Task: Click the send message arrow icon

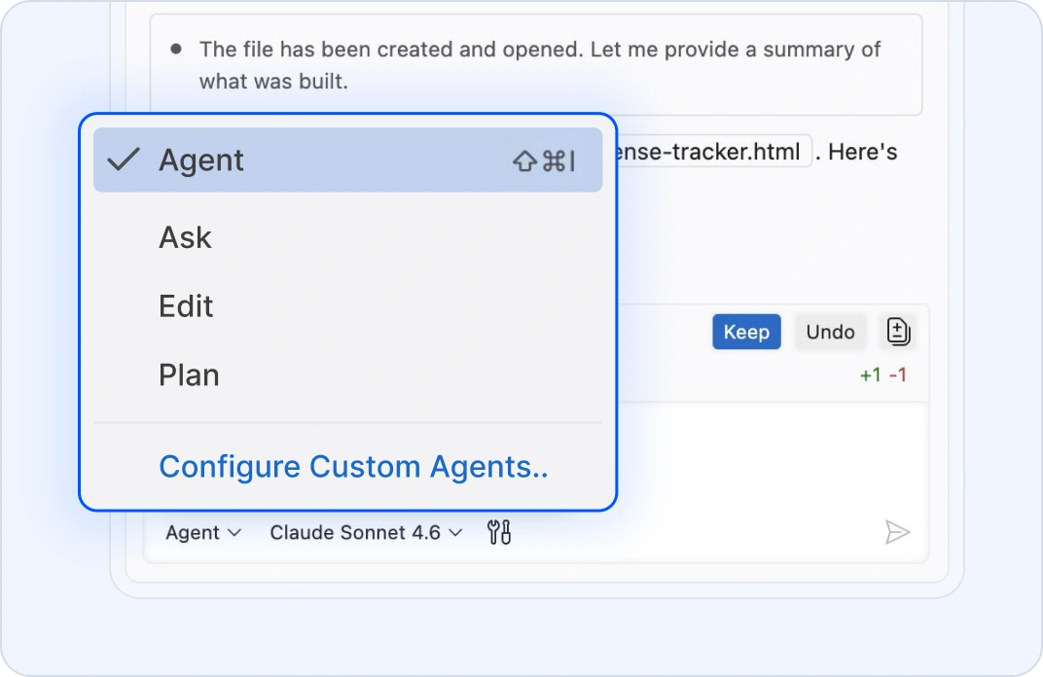Action: [x=897, y=532]
